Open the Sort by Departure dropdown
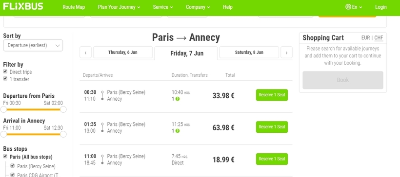The height and width of the screenshot is (177, 400). click(x=33, y=46)
